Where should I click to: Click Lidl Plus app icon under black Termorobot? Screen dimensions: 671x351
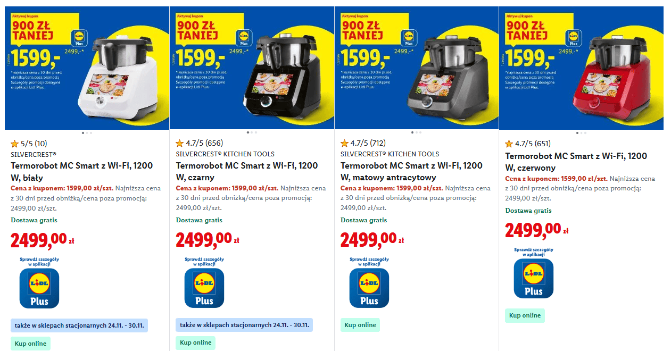click(x=204, y=288)
